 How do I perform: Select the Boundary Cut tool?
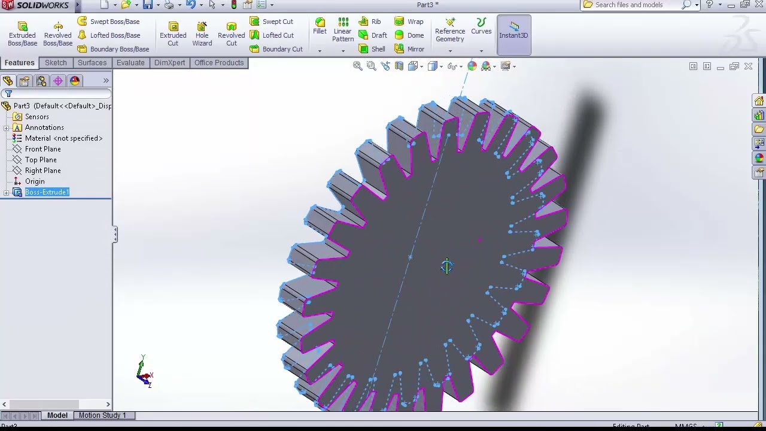276,49
